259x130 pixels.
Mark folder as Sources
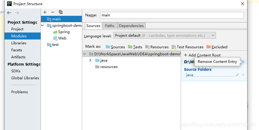(x=115, y=47)
